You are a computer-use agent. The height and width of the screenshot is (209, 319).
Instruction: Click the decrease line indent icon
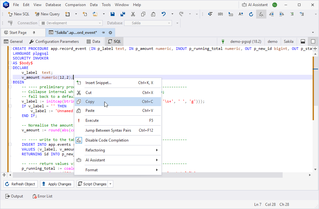click(271, 14)
